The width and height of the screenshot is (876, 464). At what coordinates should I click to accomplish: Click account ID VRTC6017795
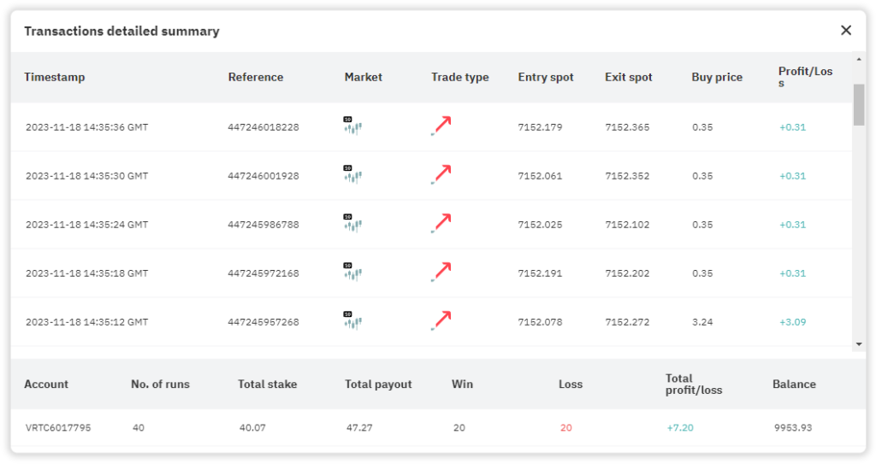(x=57, y=427)
